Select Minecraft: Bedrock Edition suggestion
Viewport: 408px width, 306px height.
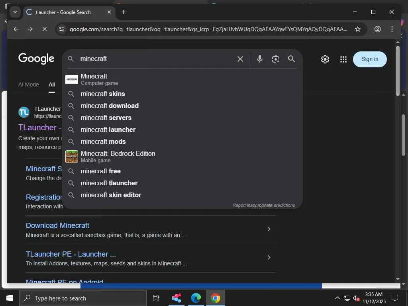click(182, 157)
